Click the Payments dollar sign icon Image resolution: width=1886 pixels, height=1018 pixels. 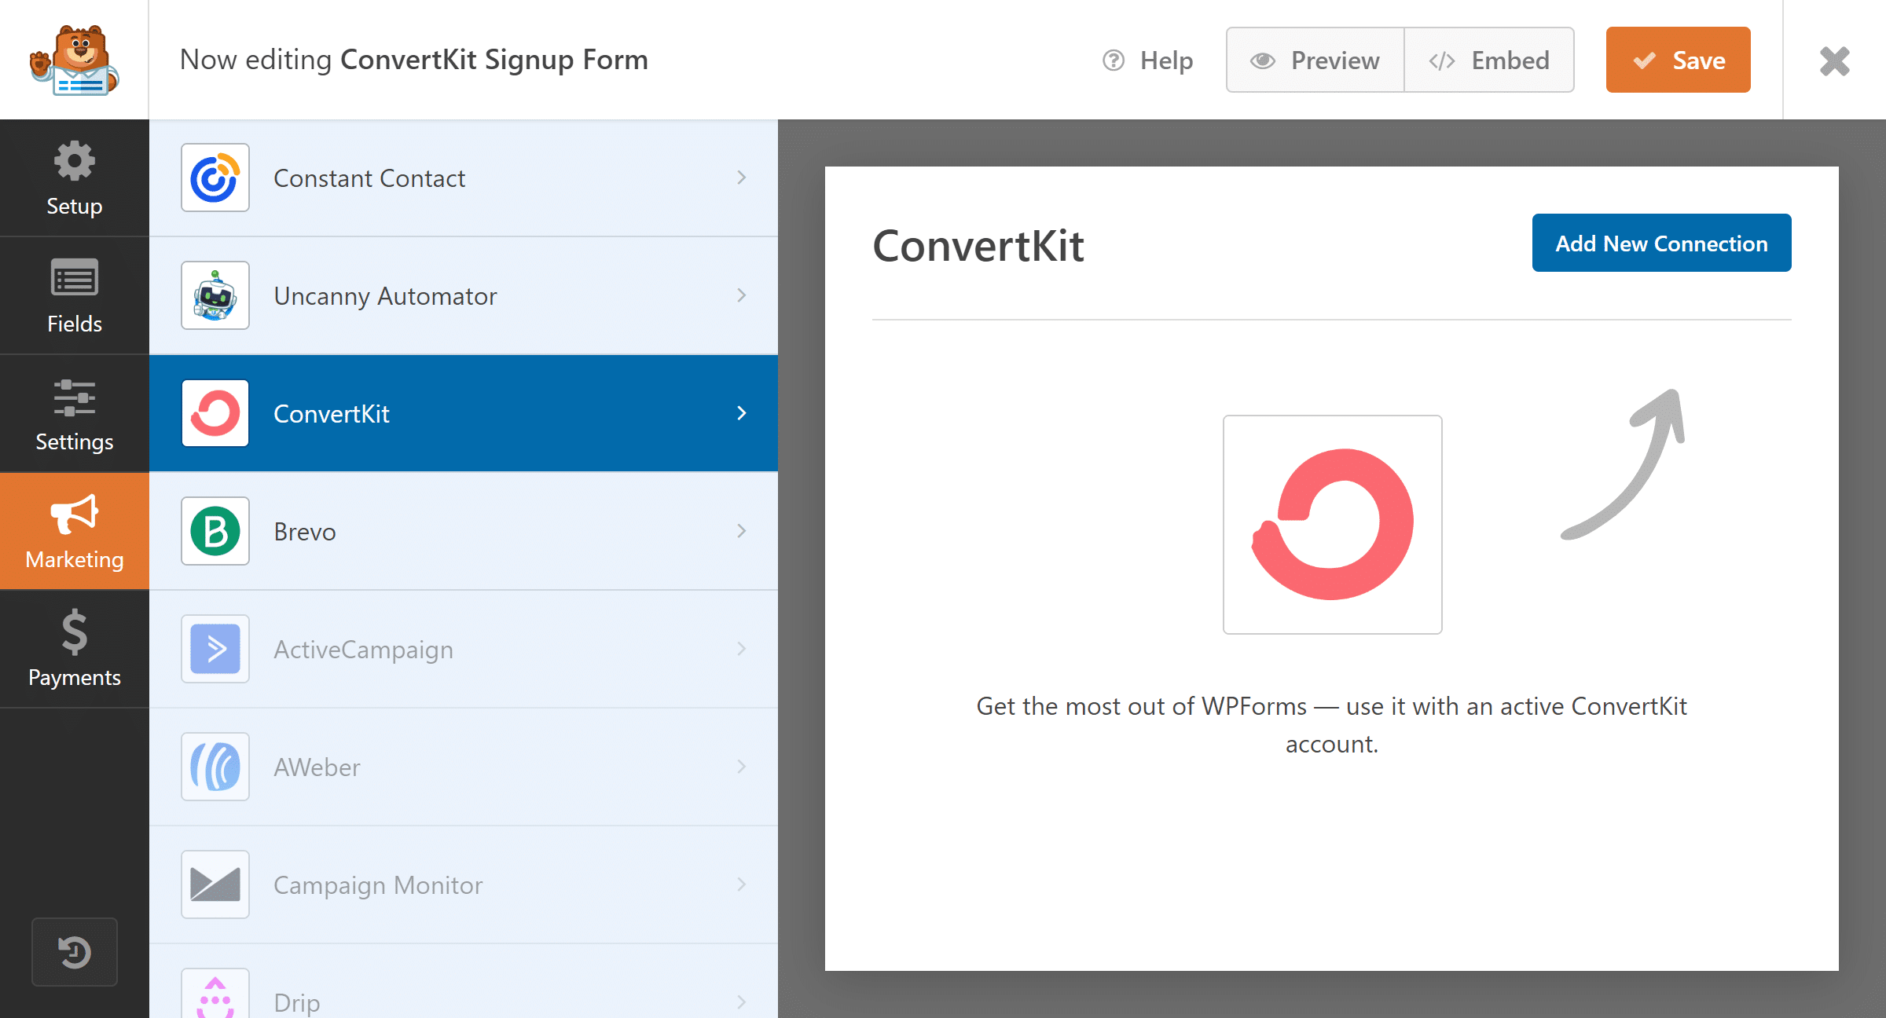coord(75,632)
